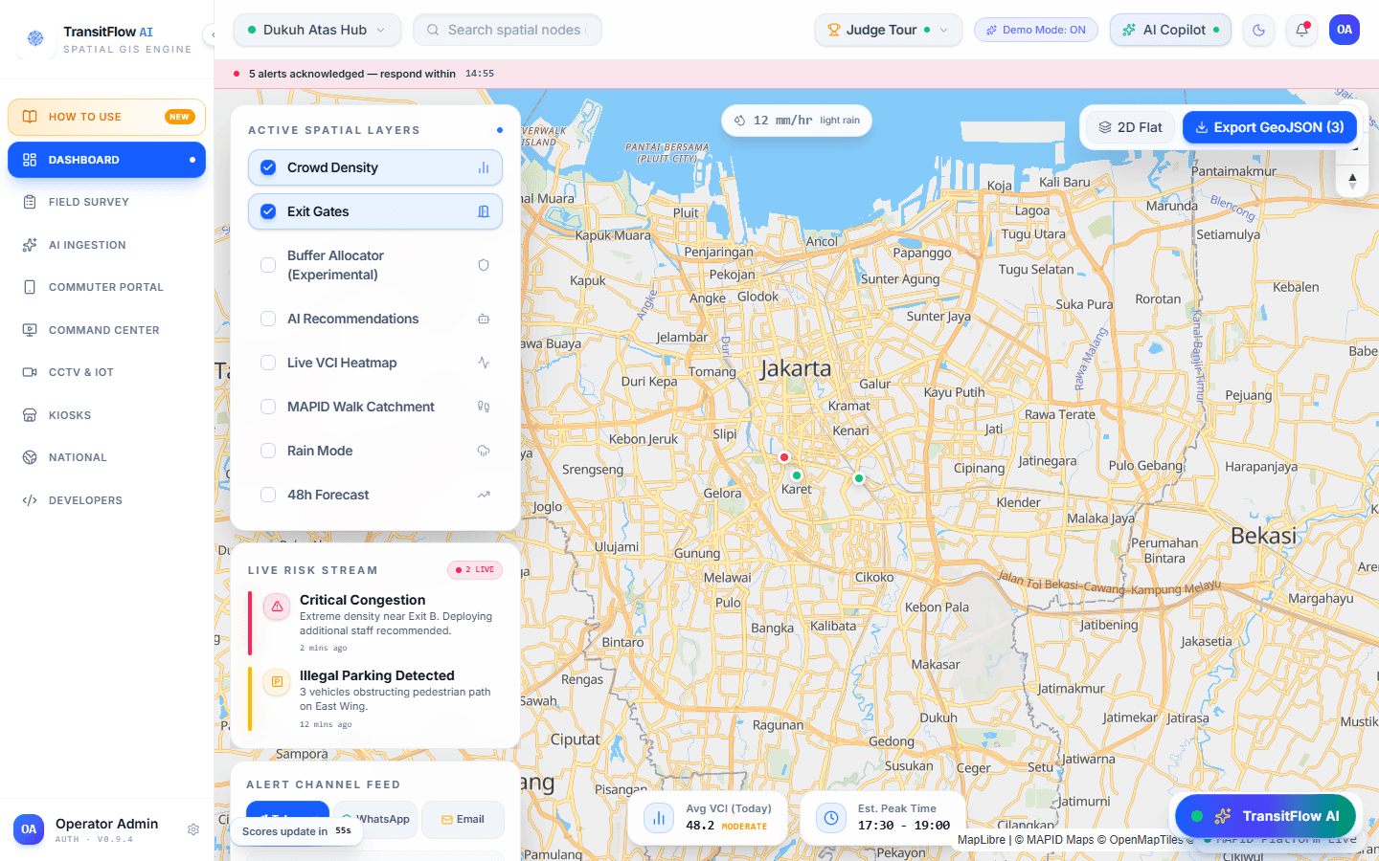Turn on Rain Mode layer
Image resolution: width=1379 pixels, height=861 pixels.
click(x=268, y=451)
